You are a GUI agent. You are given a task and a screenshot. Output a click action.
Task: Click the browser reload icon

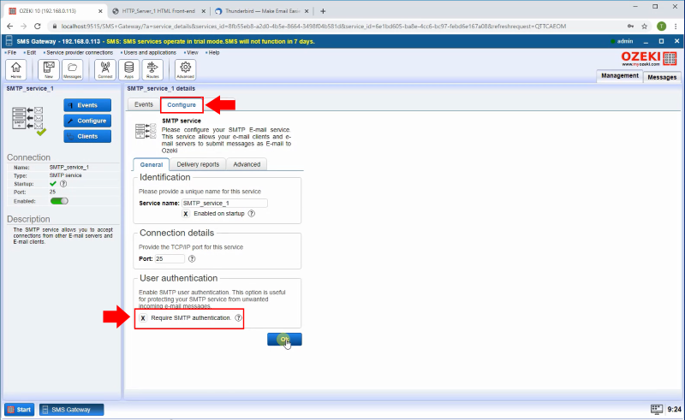[x=38, y=27]
